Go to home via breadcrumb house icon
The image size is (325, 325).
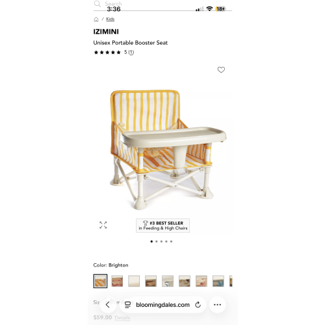pyautogui.click(x=96, y=19)
